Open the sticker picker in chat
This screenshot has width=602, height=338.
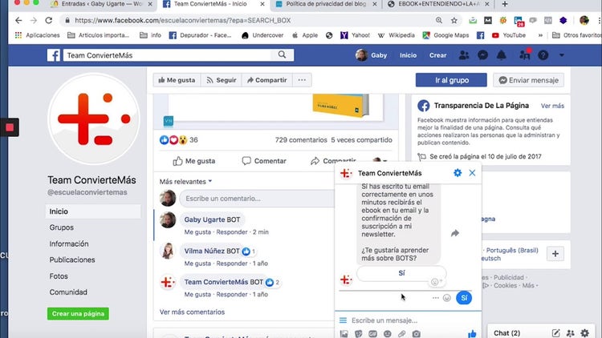358,334
